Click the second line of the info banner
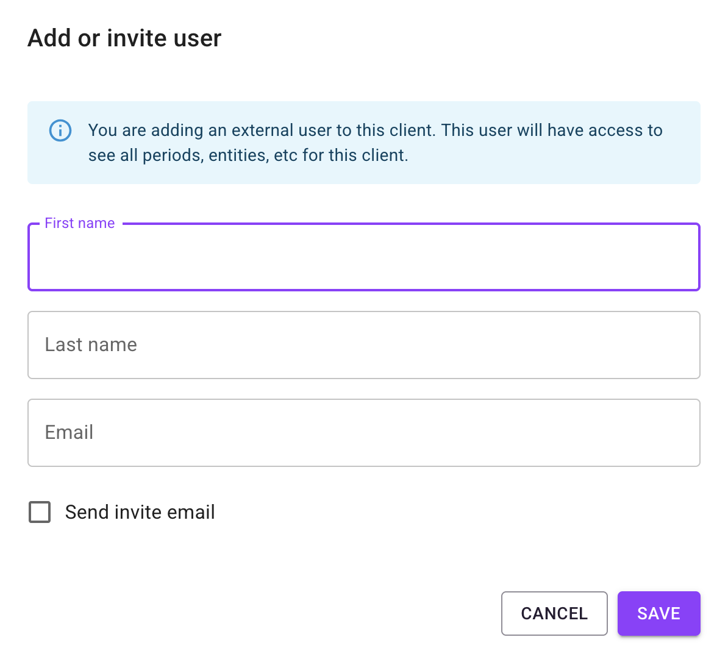 (x=248, y=155)
